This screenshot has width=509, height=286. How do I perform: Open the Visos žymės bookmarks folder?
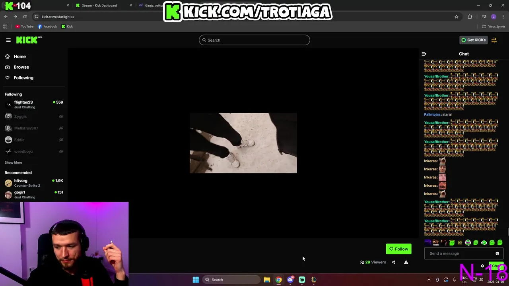click(493, 27)
